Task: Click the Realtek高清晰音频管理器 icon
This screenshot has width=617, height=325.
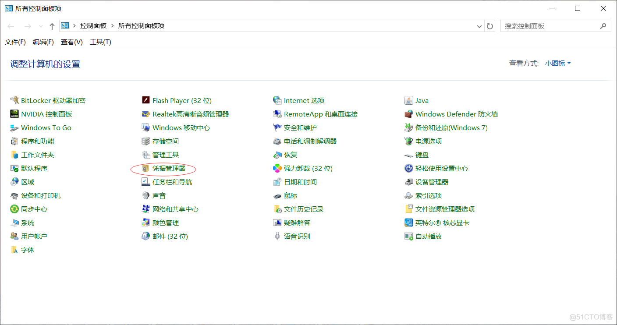Action: [x=146, y=114]
